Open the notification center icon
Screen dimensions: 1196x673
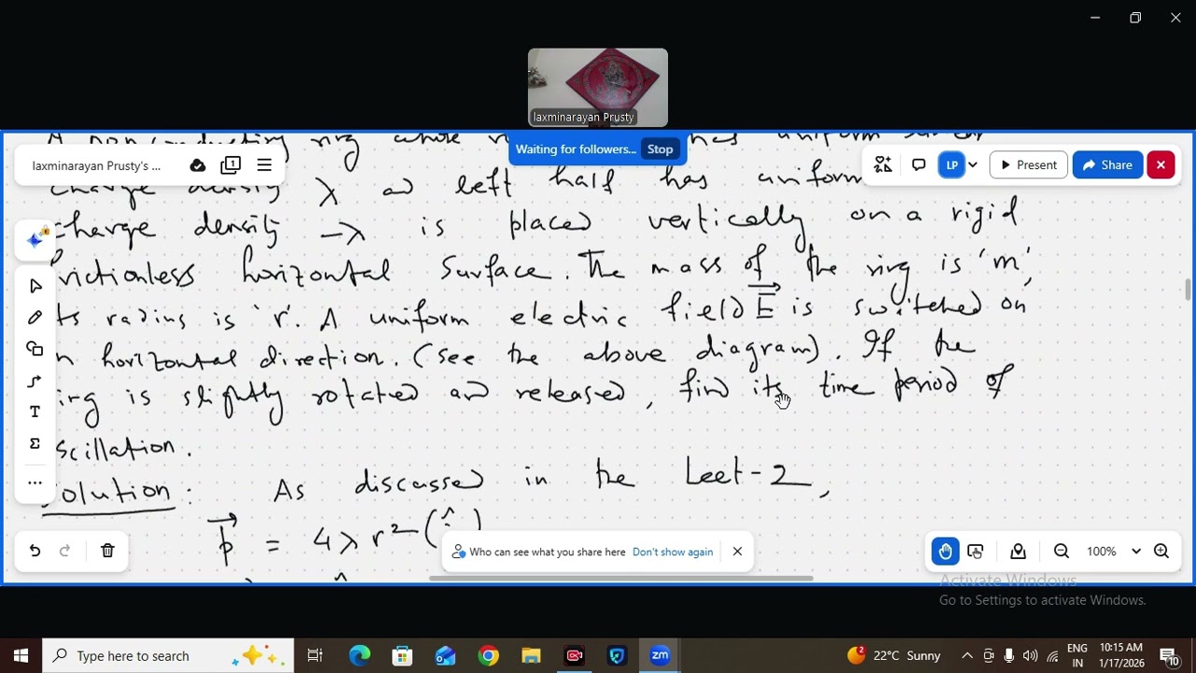click(1169, 656)
